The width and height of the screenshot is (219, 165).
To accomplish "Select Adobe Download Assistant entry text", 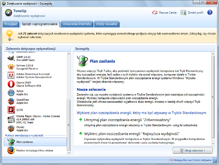I will (34, 76).
